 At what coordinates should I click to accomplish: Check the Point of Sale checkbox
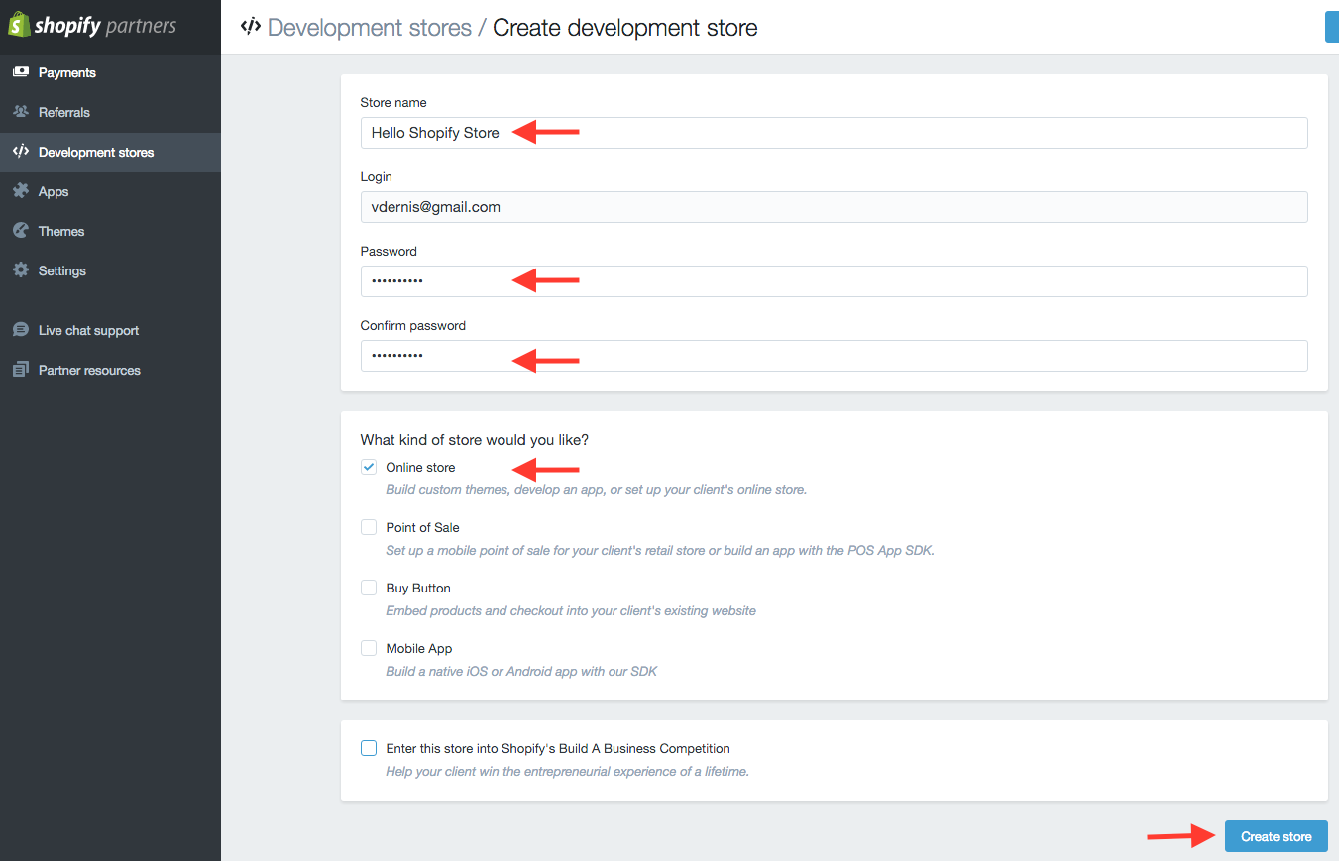pos(369,527)
